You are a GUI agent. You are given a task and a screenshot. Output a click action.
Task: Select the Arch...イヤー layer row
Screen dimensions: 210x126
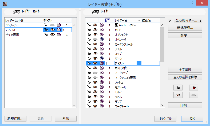click(123, 25)
